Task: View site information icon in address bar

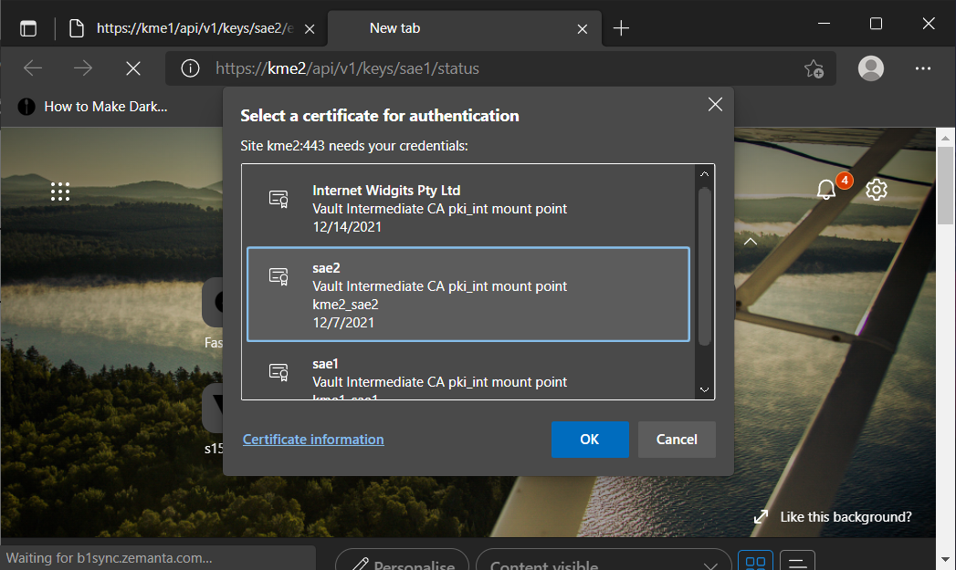Action: pyautogui.click(x=190, y=68)
